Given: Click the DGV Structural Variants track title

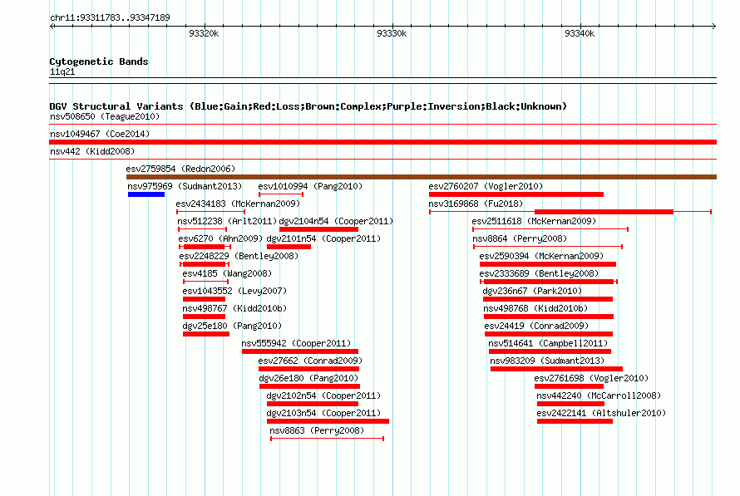Looking at the screenshot, I should [x=308, y=106].
